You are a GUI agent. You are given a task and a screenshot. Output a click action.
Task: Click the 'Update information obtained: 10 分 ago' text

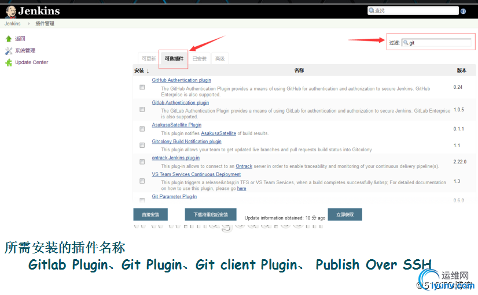pyautogui.click(x=285, y=218)
